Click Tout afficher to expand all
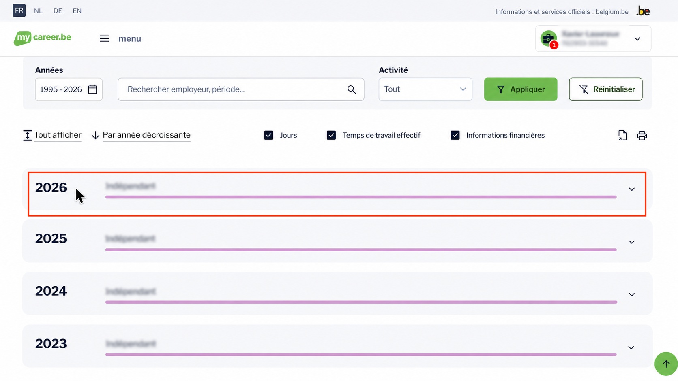The image size is (678, 381). 52,135
